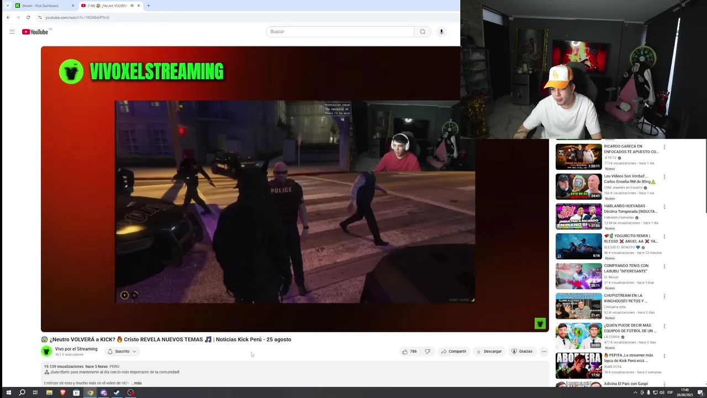This screenshot has width=707, height=398.
Task: Go to YouTube home via logo
Action: click(35, 32)
